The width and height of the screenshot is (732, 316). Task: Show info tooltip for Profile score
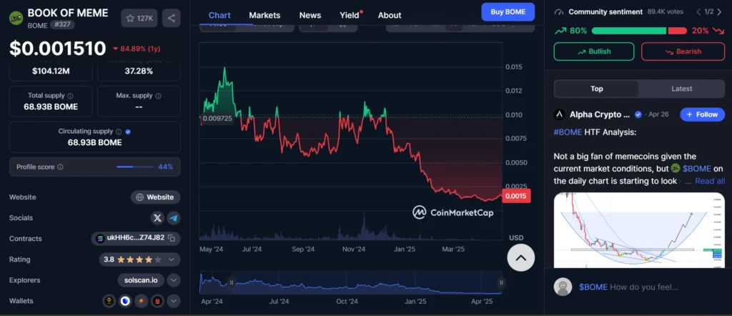tap(60, 167)
